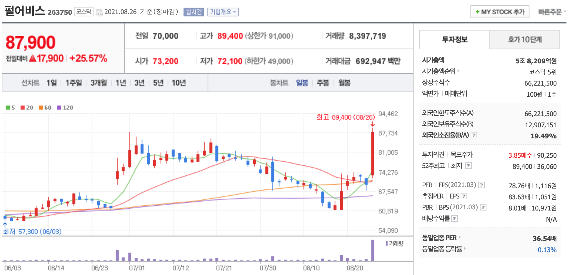The image size is (570, 275).
Task: Open help icon for PBR BPS(2021.03)
Action: pos(483,207)
